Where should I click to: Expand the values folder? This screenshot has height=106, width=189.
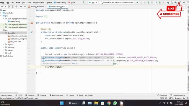tap(3, 50)
